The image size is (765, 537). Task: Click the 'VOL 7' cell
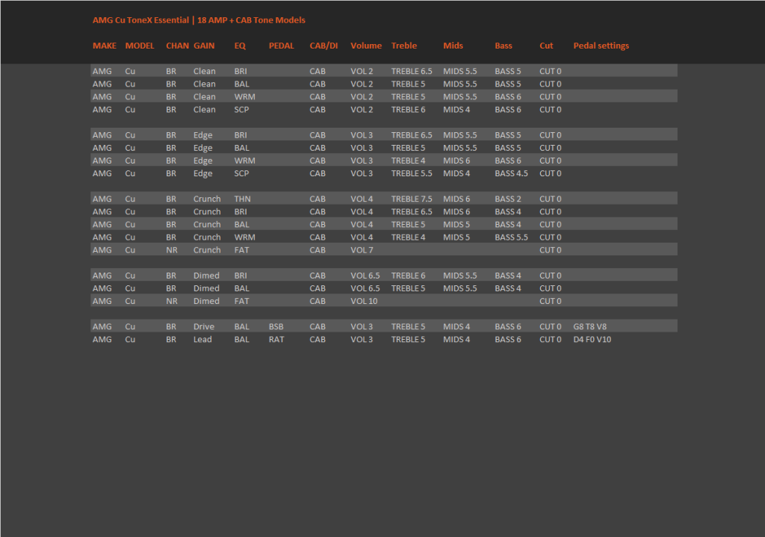pyautogui.click(x=362, y=249)
